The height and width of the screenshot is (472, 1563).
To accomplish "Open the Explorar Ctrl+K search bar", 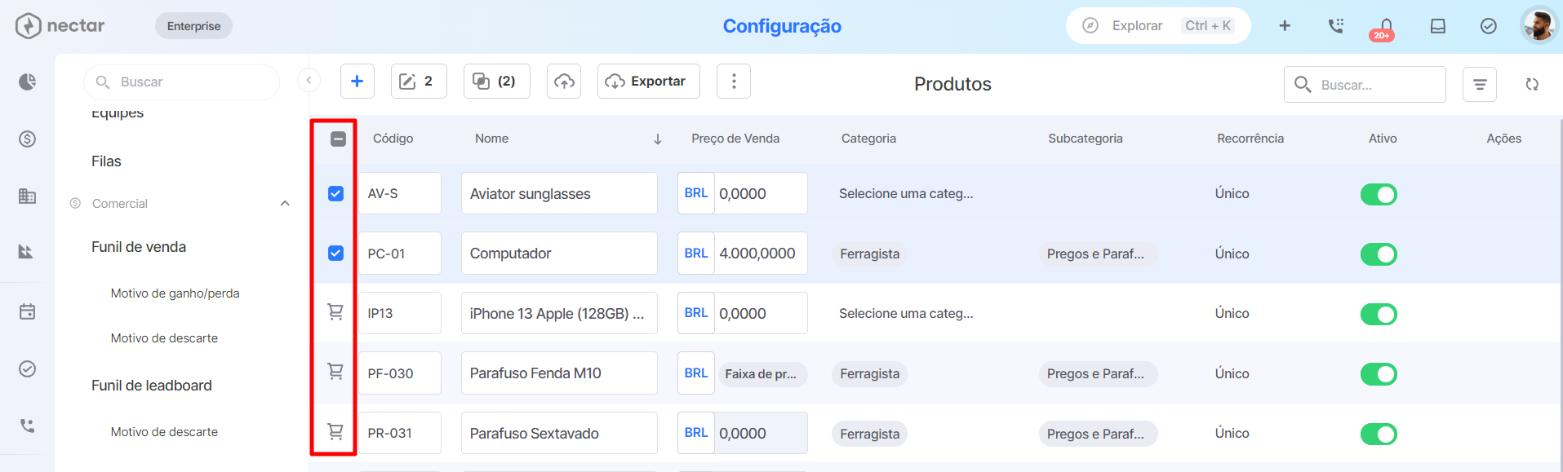I will 1158,26.
